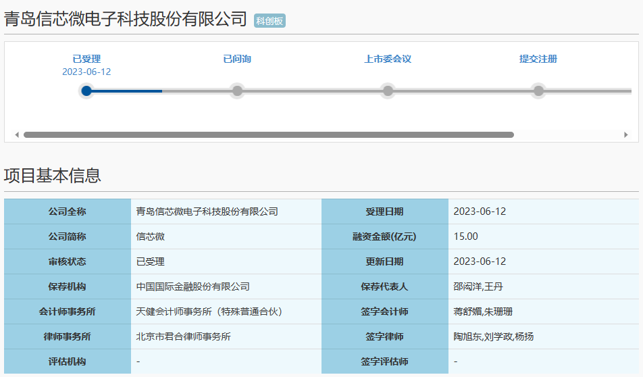Click the 审核状态 header cell
Viewport: 643px width, 377px height.
click(68, 261)
